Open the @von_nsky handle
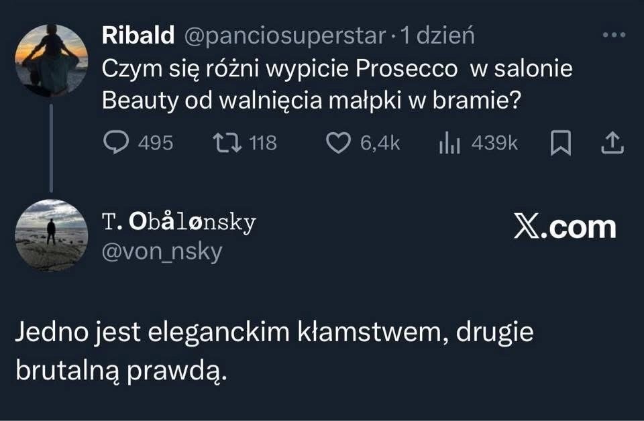Image resolution: width=644 pixels, height=421 pixels. click(x=162, y=251)
